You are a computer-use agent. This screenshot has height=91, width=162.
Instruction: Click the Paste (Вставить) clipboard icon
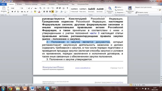[4, 8]
